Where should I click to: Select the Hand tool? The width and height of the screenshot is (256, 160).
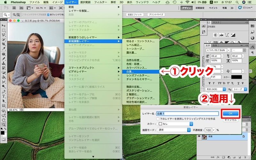point(4,120)
